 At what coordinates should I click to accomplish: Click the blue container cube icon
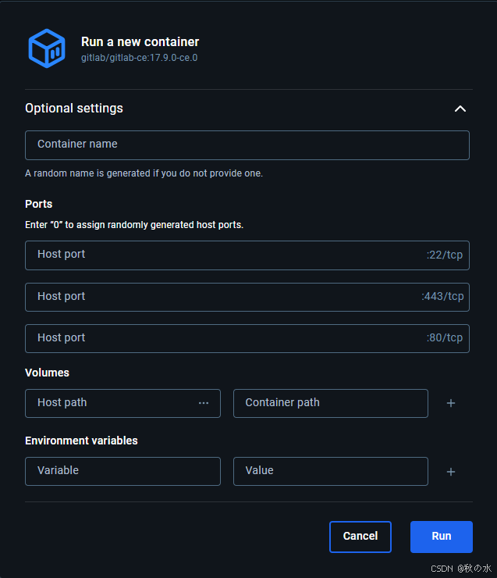pyautogui.click(x=47, y=48)
